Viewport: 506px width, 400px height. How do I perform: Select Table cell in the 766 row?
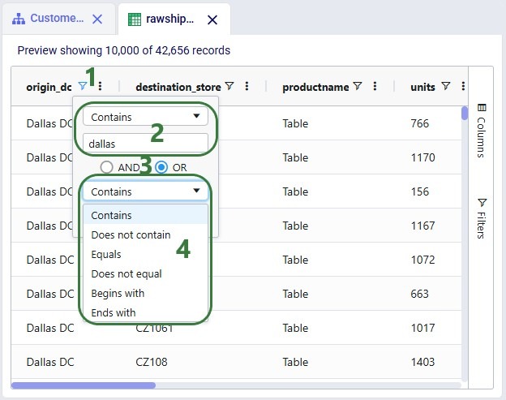295,123
